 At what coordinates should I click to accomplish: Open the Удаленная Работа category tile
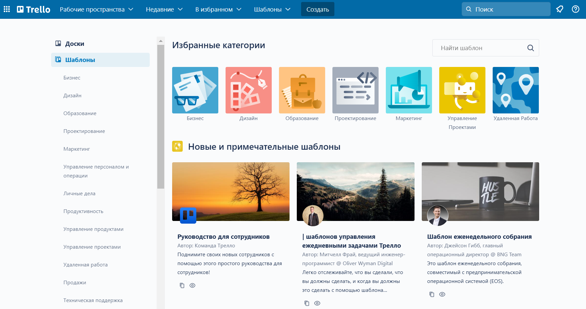[x=516, y=90]
